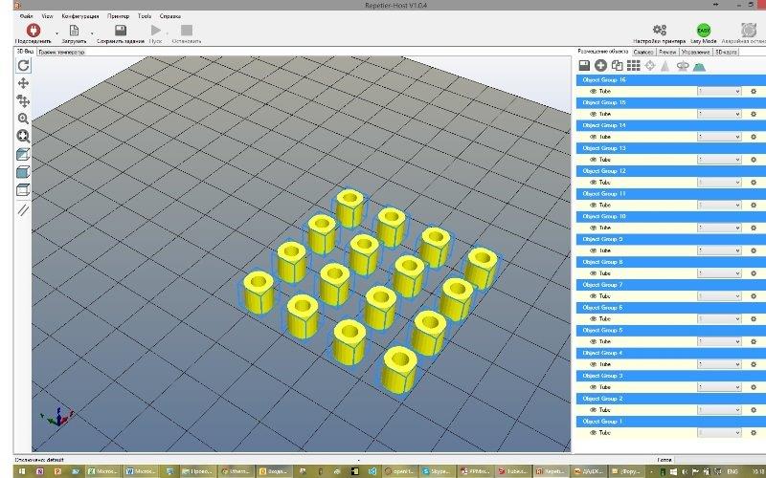Open gear settings for Object Group 9 Tube
This screenshot has height=478, width=766.
pyautogui.click(x=754, y=250)
